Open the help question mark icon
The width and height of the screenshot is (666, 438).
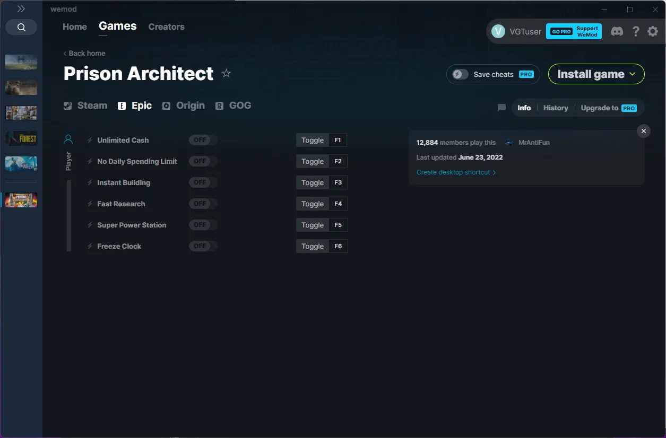point(636,31)
